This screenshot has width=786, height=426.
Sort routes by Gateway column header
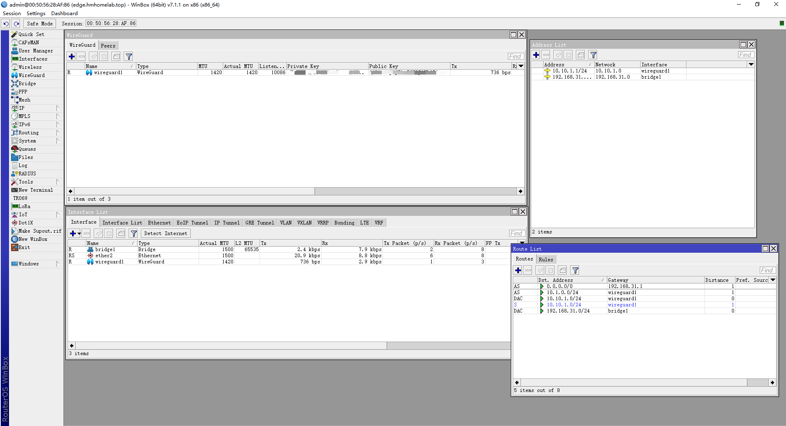coord(655,280)
